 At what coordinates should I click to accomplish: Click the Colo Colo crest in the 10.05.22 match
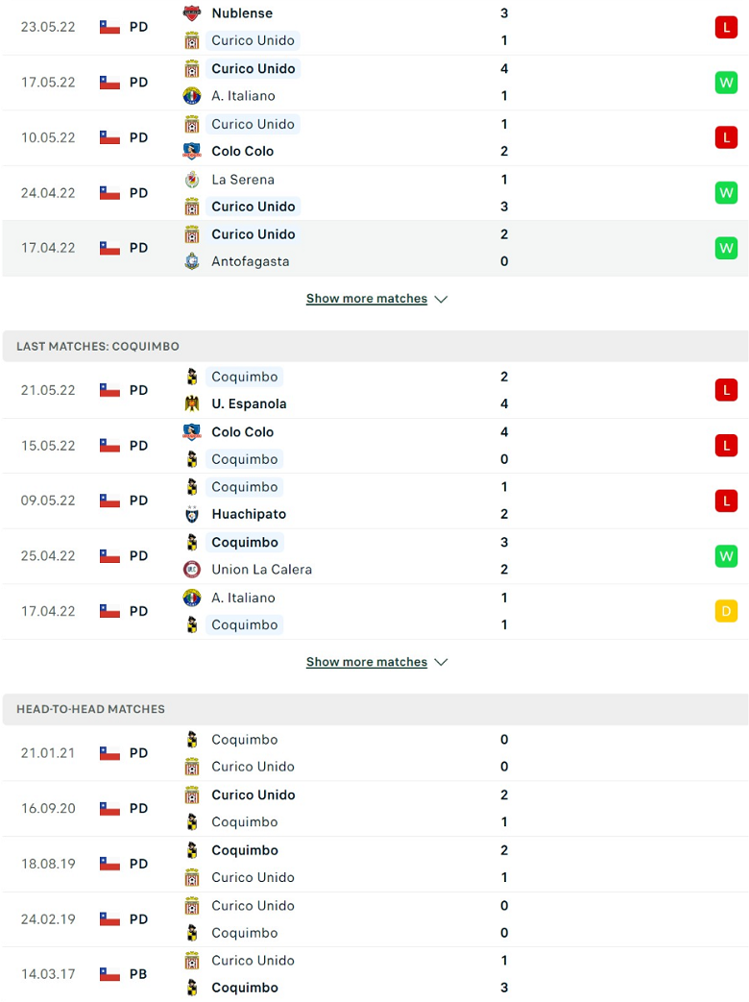pyautogui.click(x=191, y=152)
